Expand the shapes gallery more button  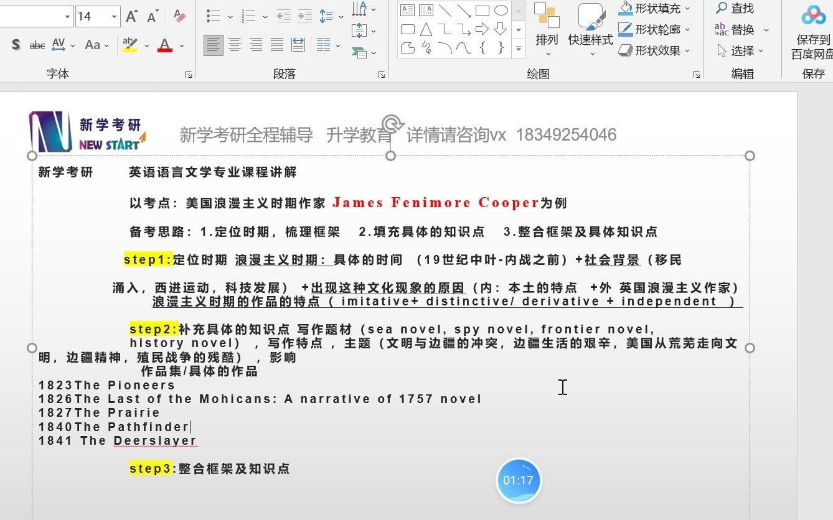pyautogui.click(x=519, y=49)
